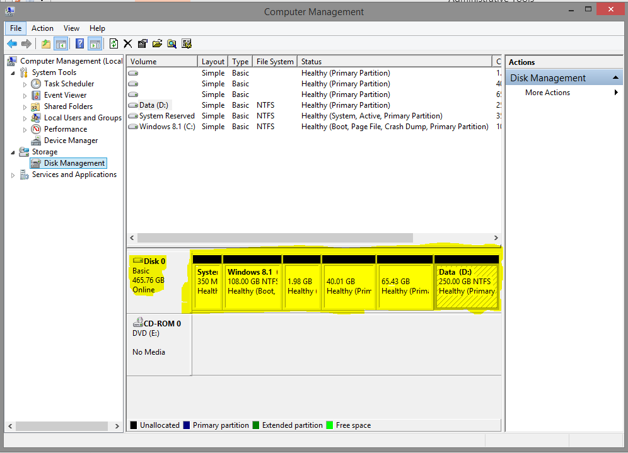The width and height of the screenshot is (628, 453).
Task: Click the Delete X toolbar icon
Action: [128, 43]
